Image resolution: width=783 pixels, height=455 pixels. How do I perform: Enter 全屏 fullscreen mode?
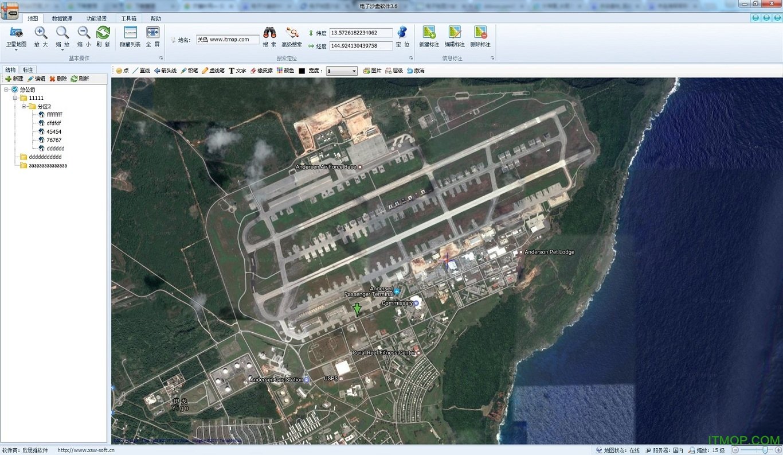[152, 37]
